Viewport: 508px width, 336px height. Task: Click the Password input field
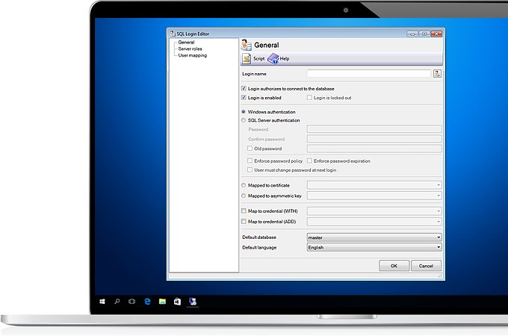coord(374,129)
